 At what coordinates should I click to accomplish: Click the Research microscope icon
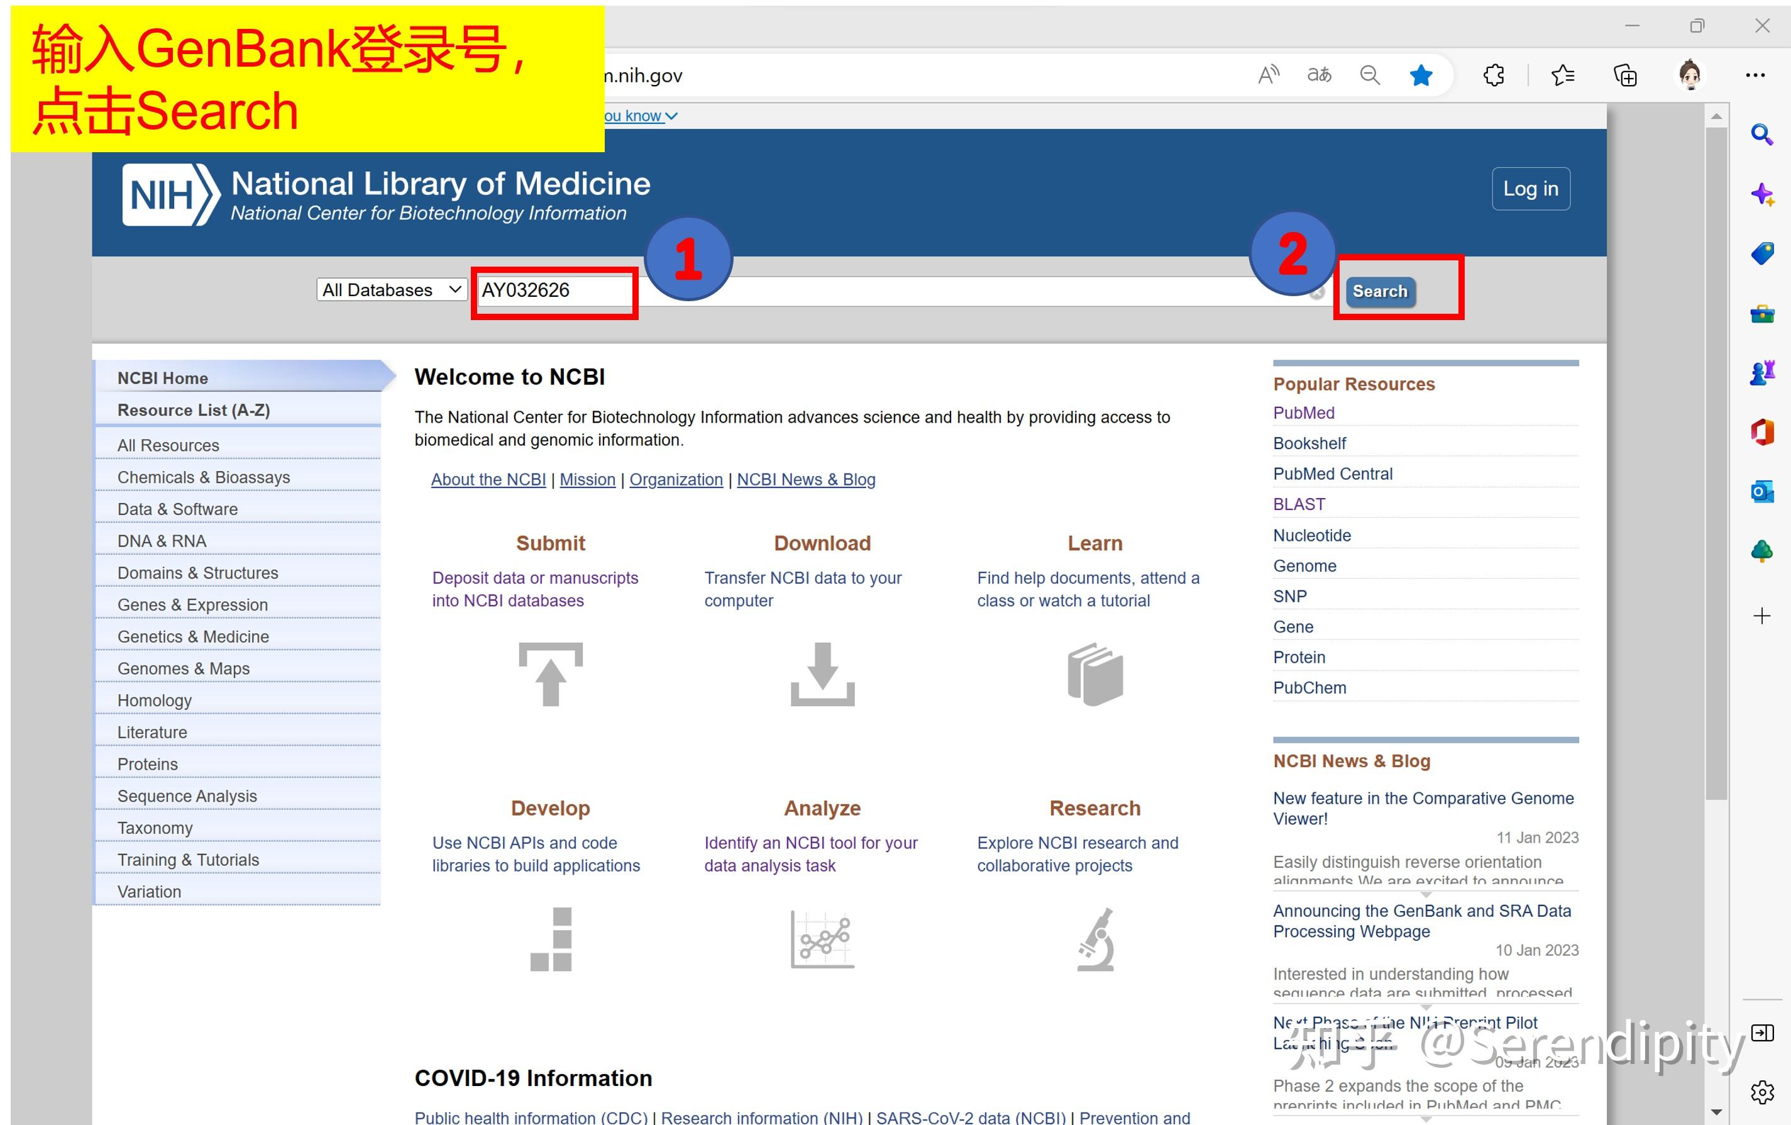[1096, 939]
